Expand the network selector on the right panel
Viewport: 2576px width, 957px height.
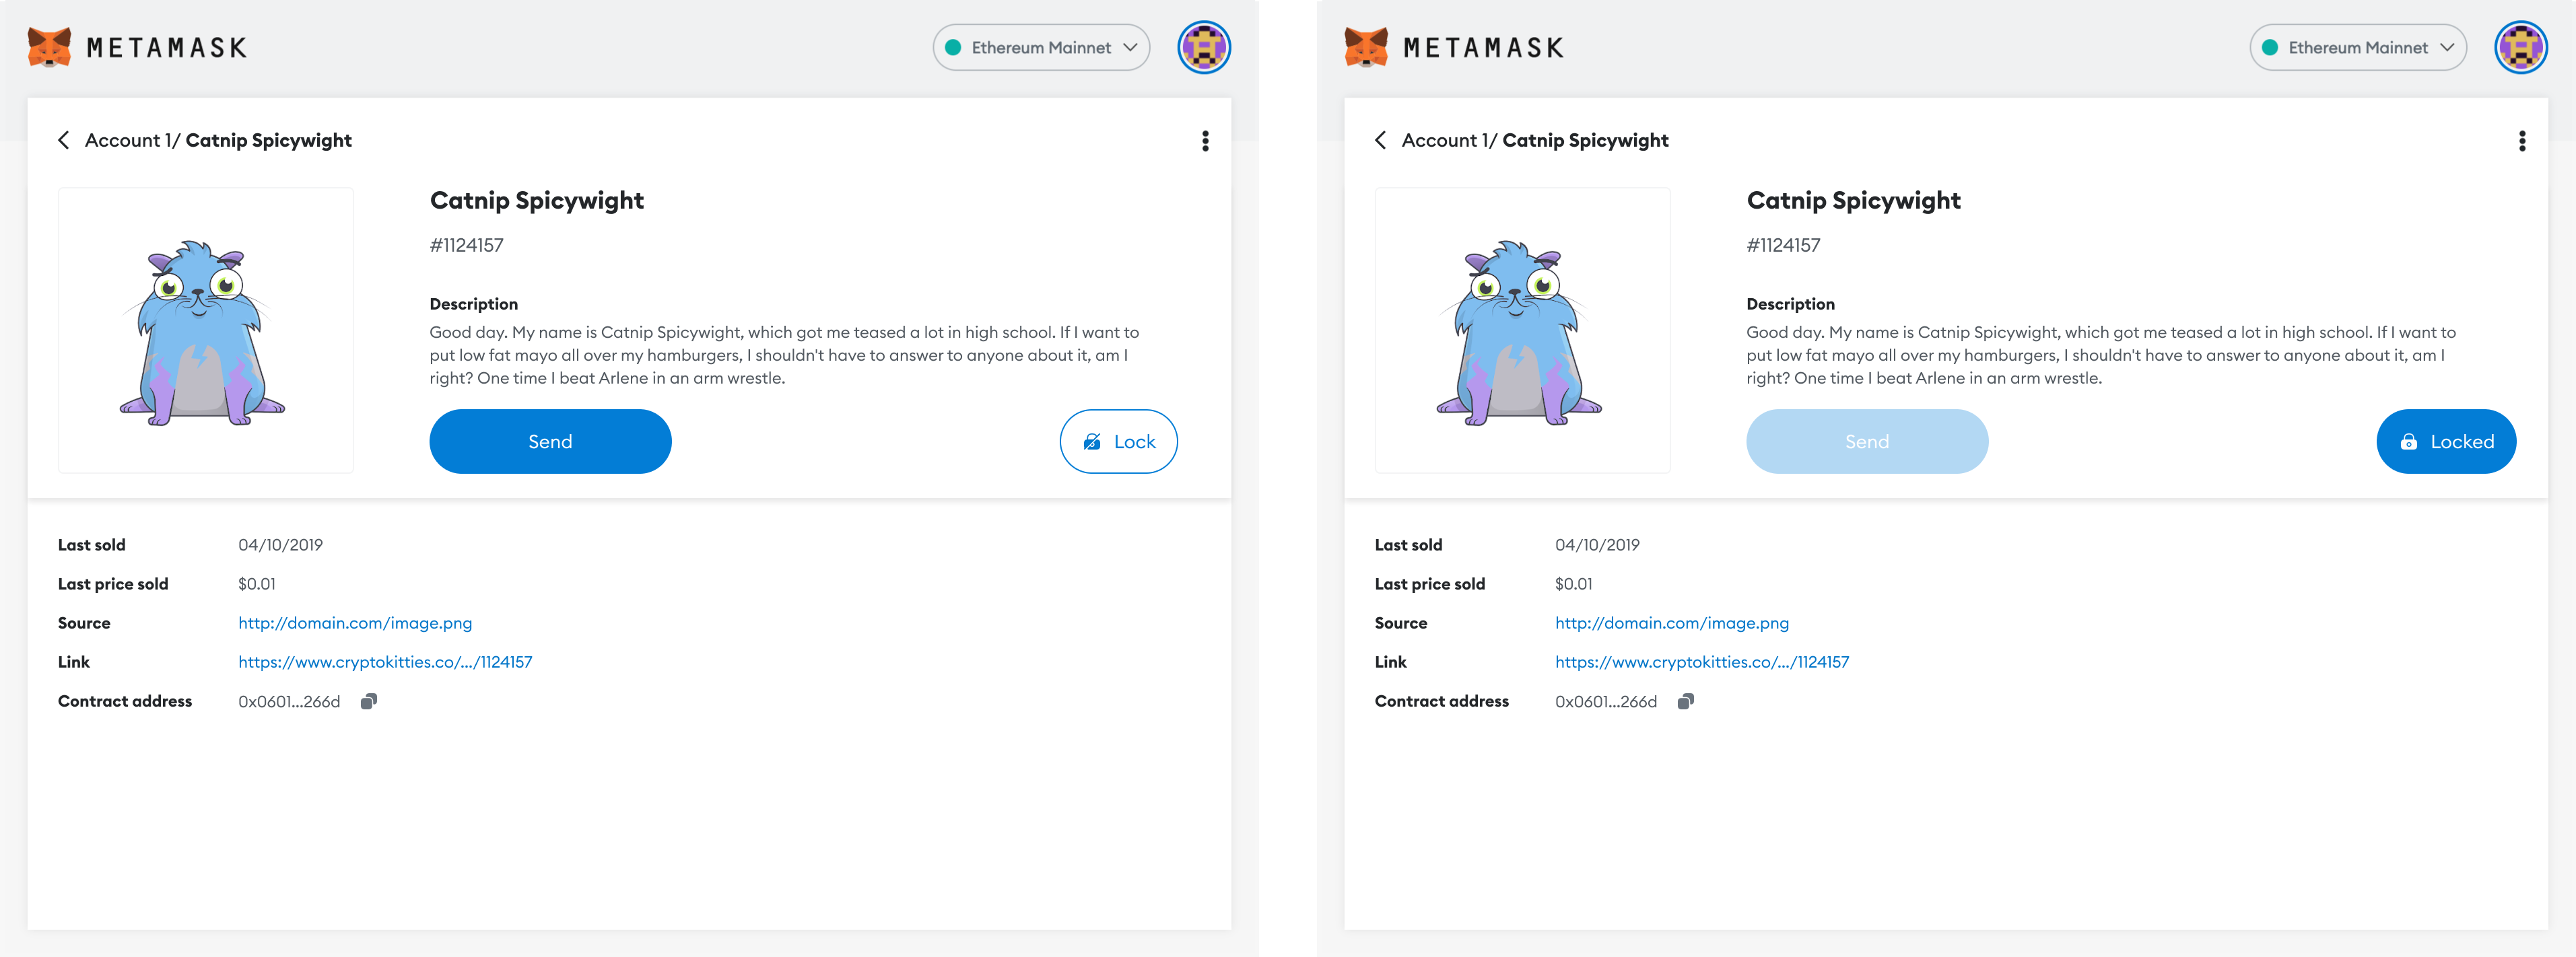(2357, 47)
